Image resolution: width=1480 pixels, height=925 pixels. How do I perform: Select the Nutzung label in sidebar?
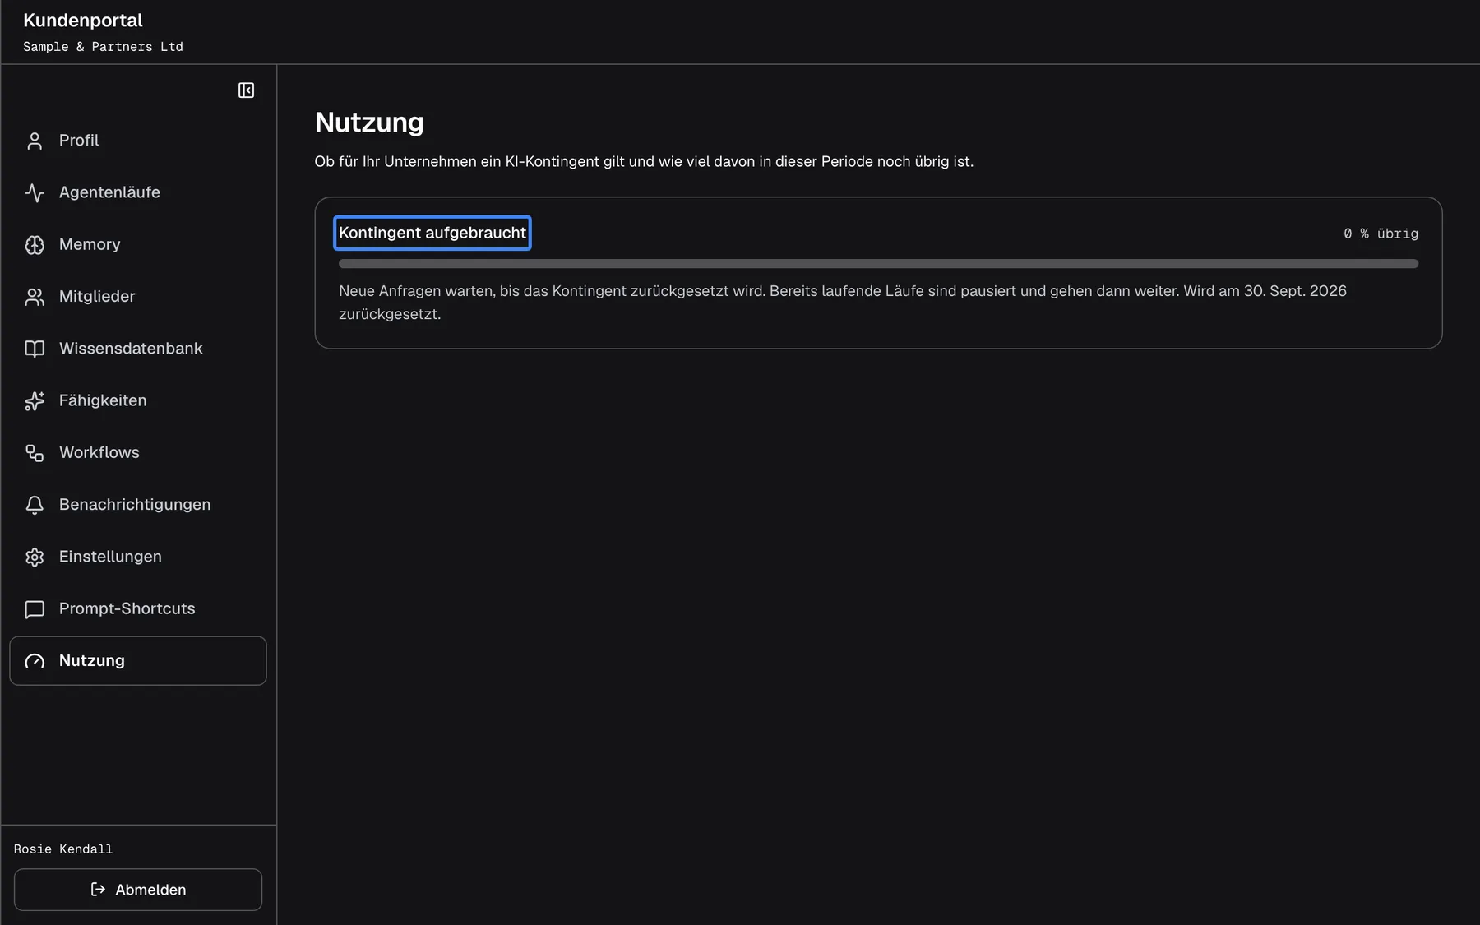[x=92, y=660]
